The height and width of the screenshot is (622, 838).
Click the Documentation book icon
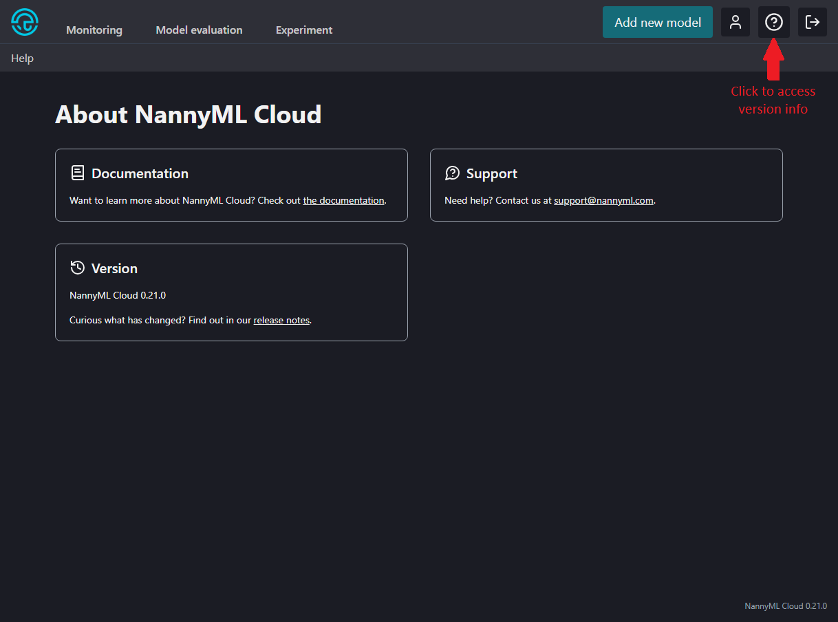[x=78, y=173]
